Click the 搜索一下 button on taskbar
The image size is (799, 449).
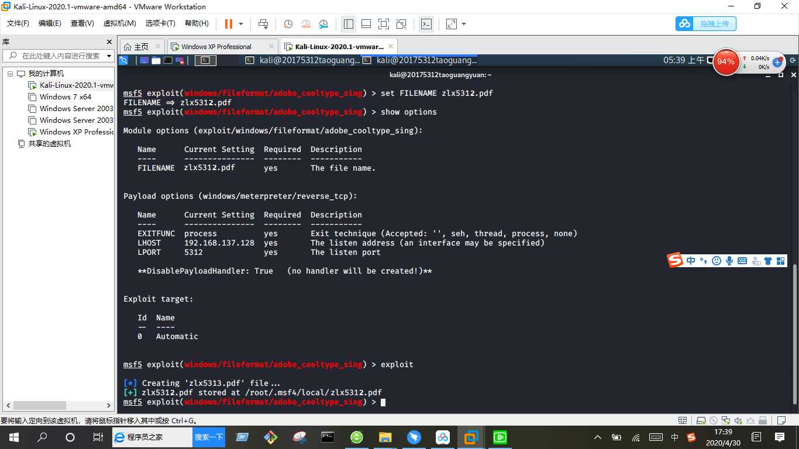click(x=209, y=437)
